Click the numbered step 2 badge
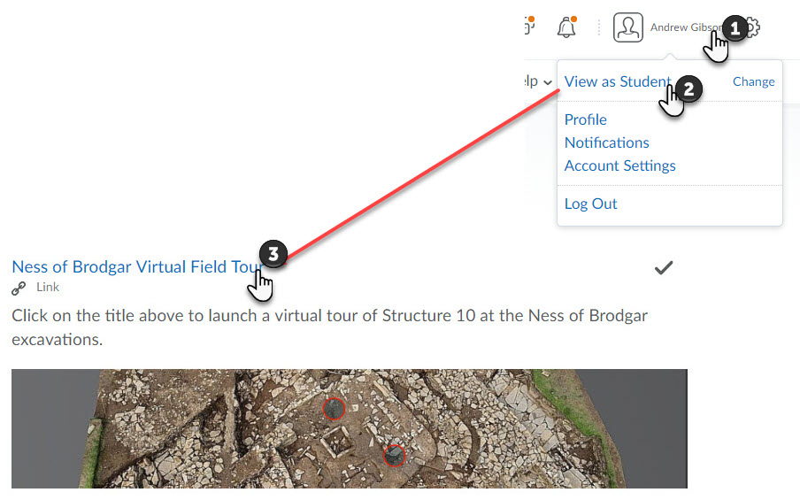800x500 pixels. pyautogui.click(x=688, y=89)
